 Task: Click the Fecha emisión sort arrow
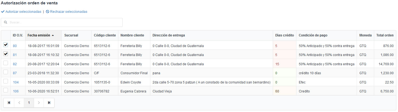coord(53,35)
